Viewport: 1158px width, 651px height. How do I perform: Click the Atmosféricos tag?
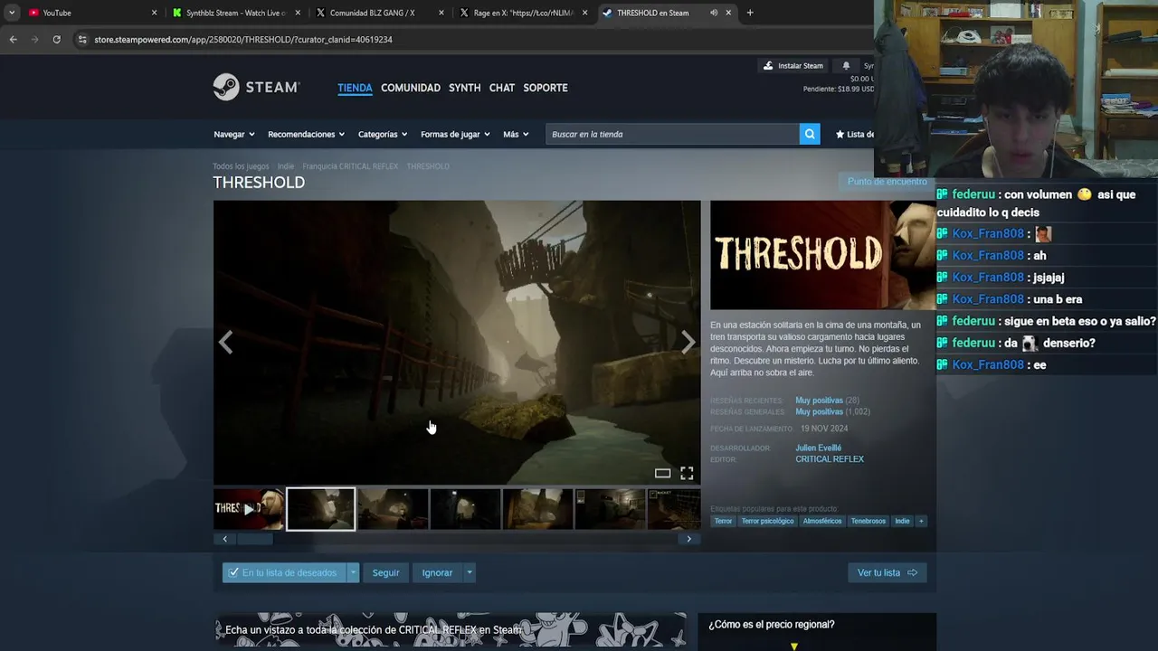point(822,521)
